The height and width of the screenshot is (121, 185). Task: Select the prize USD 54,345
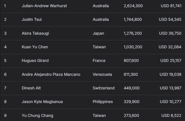coord(170,20)
